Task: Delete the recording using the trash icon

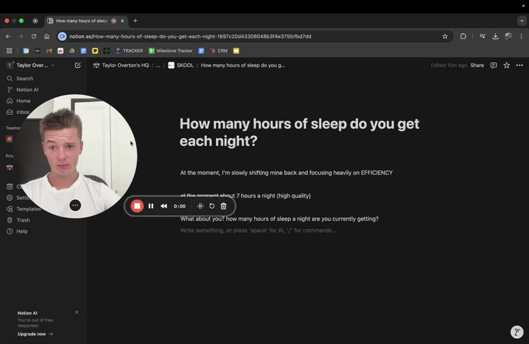Action: (223, 206)
